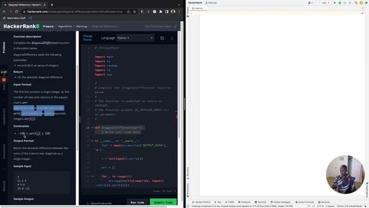Click the green Submit Code button

click(x=163, y=202)
